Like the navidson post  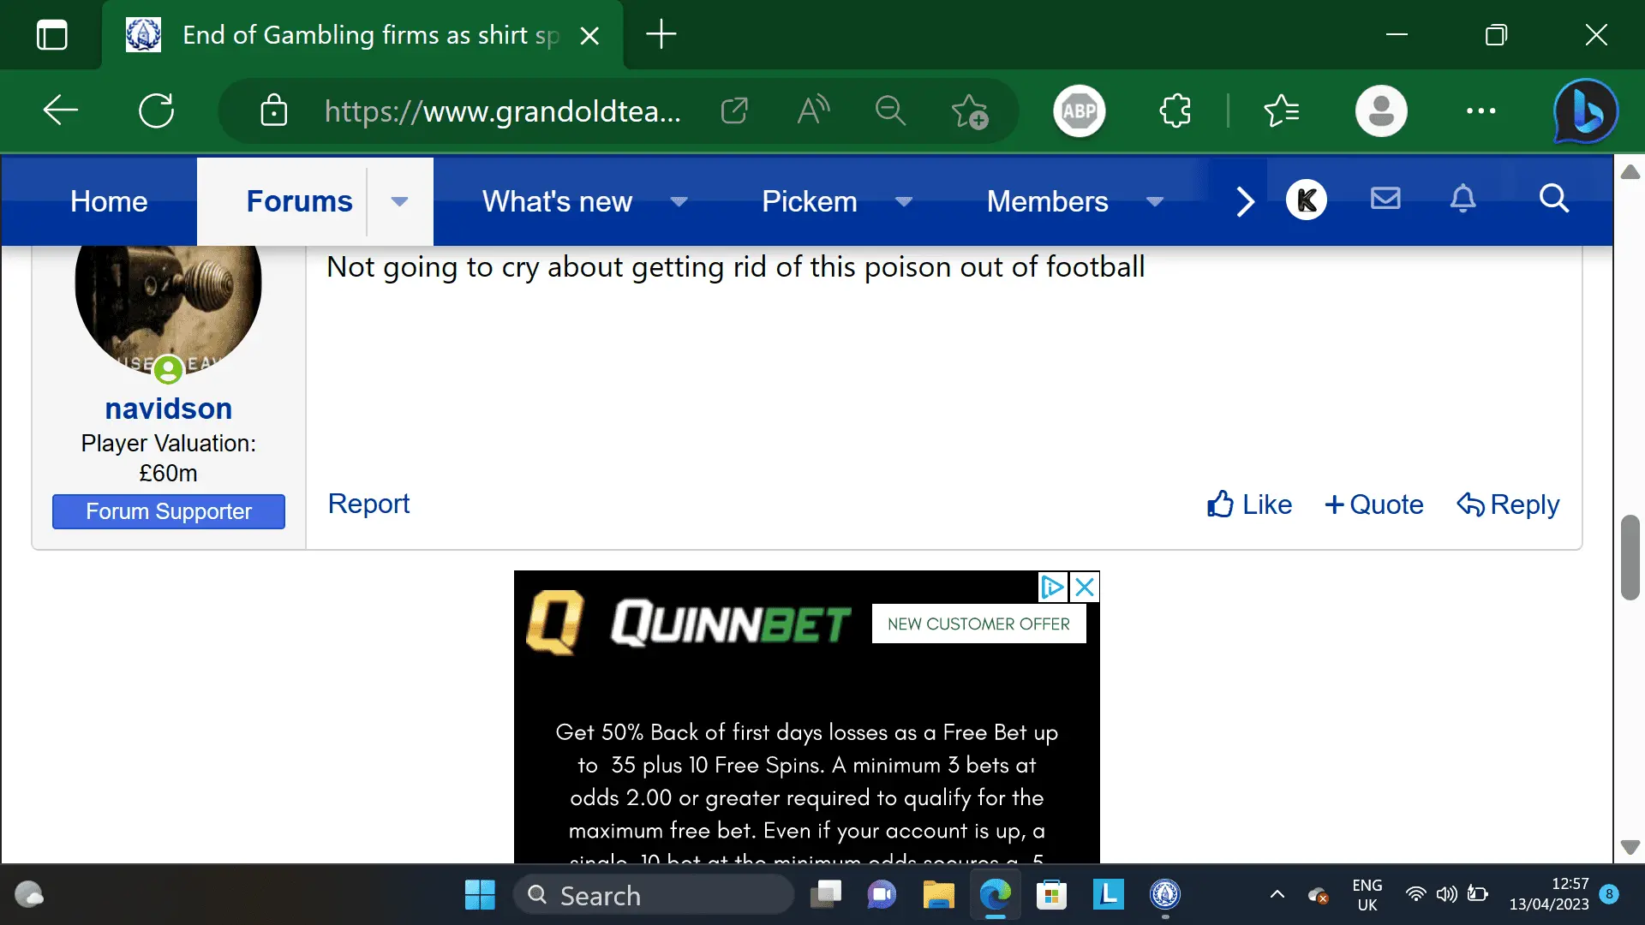pos(1249,504)
